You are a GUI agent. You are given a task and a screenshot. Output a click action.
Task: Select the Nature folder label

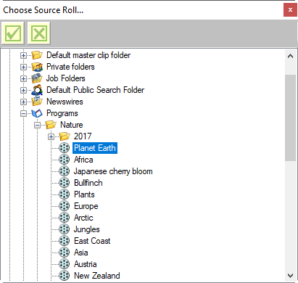(x=72, y=125)
